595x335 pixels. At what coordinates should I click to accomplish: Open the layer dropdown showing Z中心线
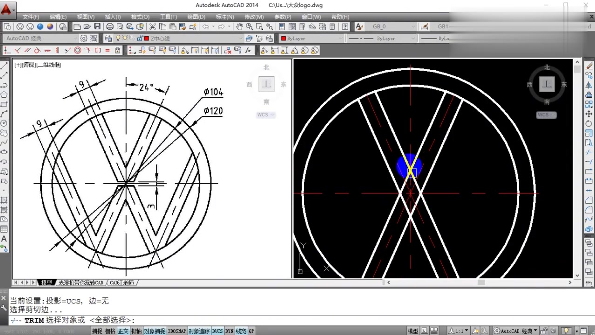coord(241,38)
